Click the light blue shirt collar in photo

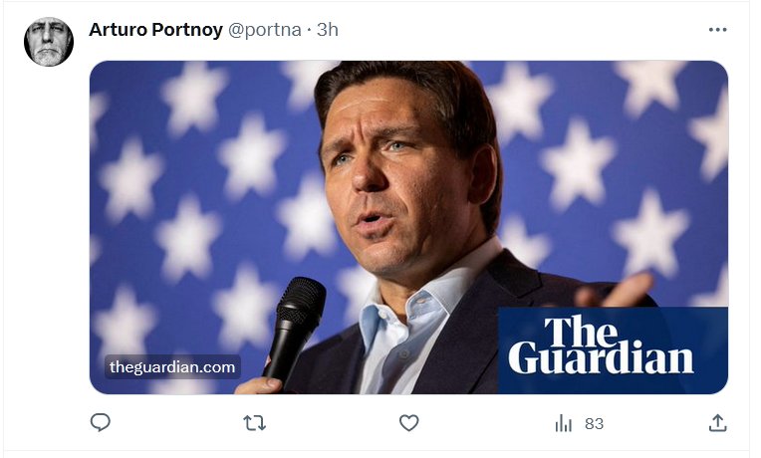(398, 319)
